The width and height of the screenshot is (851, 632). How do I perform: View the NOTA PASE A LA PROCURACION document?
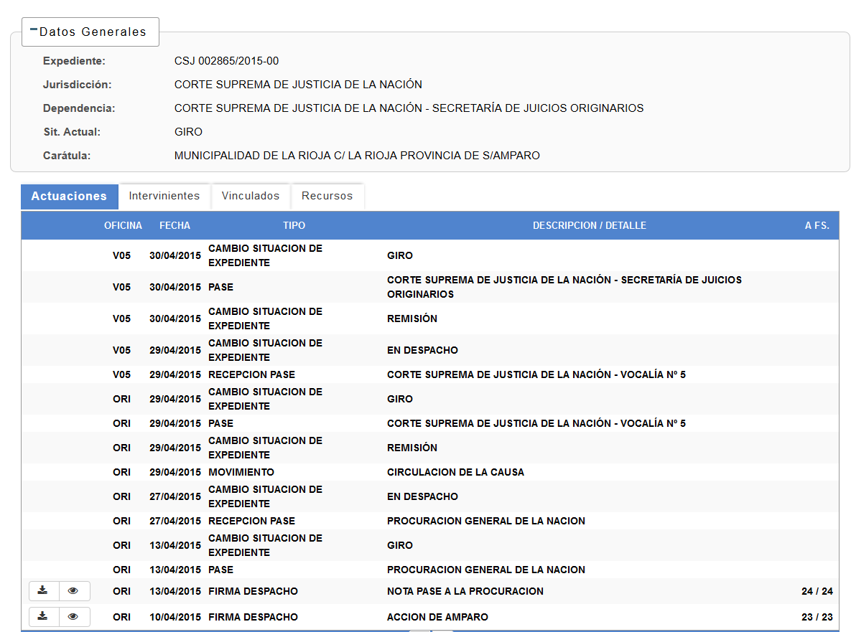tap(73, 591)
